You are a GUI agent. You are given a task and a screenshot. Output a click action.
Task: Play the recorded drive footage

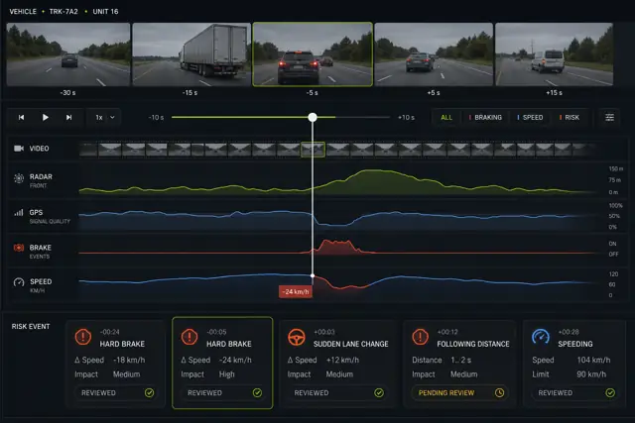pos(46,117)
